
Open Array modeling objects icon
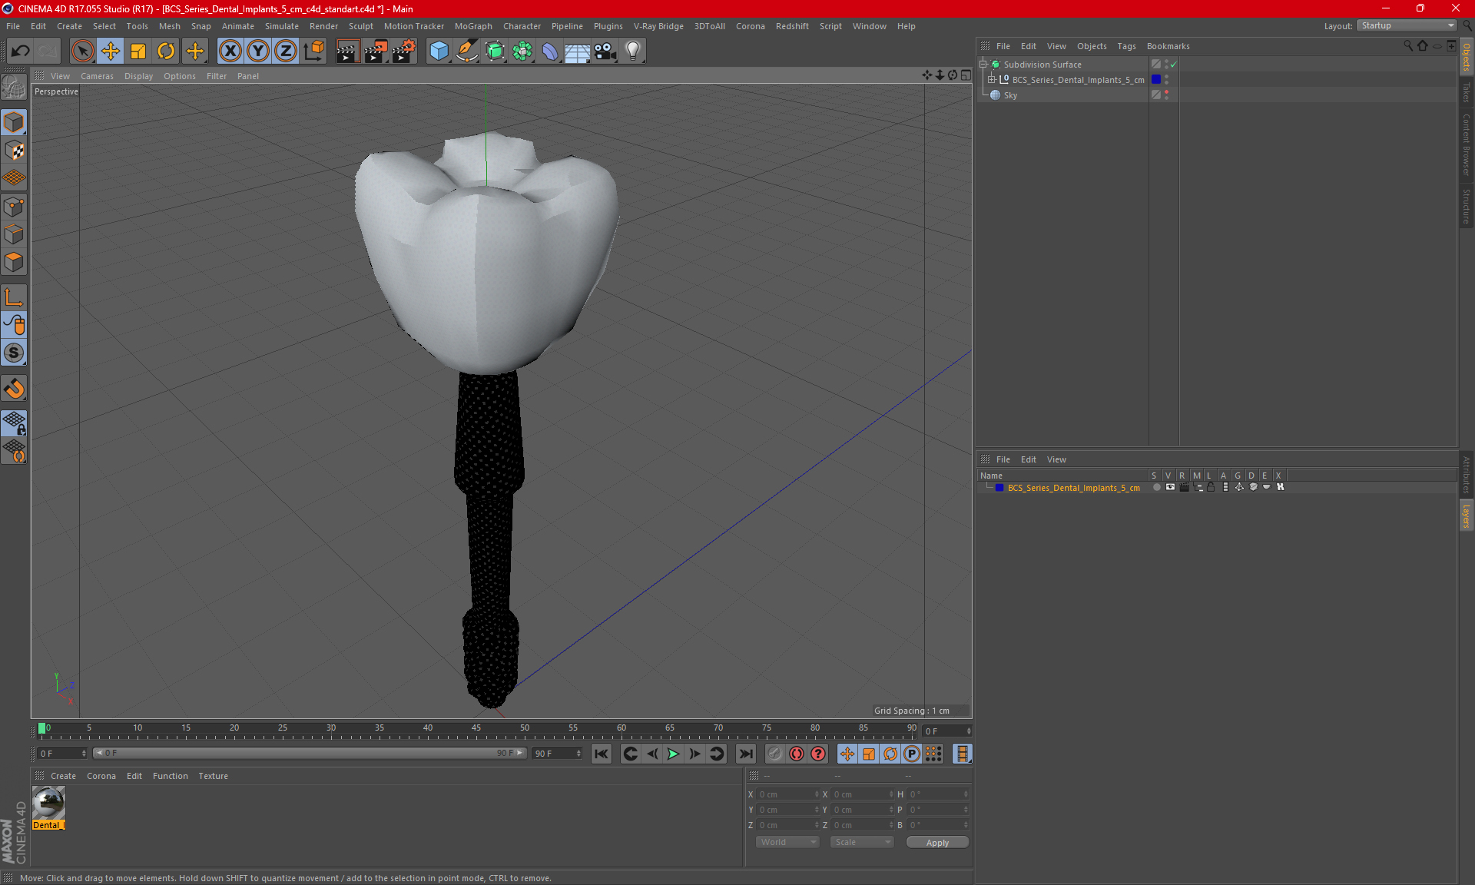[522, 51]
